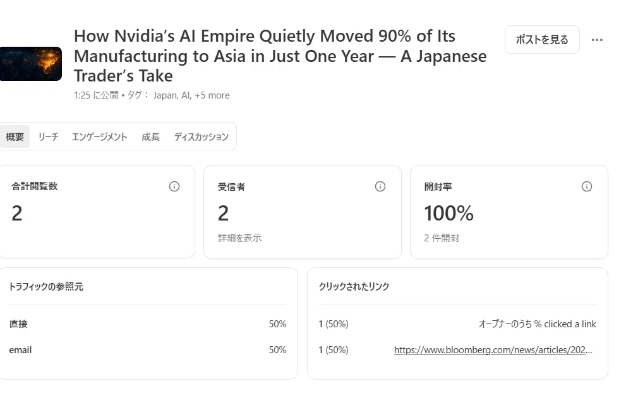626x393 pixels.
Task: Open the ディスカッション tab
Action: coord(202,136)
